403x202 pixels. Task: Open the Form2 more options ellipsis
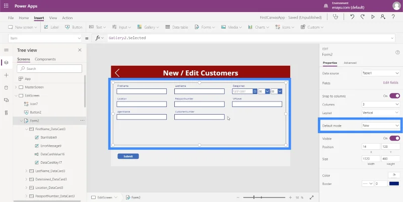pyautogui.click(x=82, y=121)
